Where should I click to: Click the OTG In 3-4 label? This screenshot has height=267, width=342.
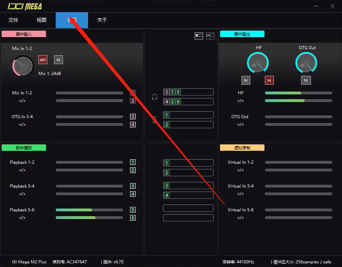click(x=22, y=117)
